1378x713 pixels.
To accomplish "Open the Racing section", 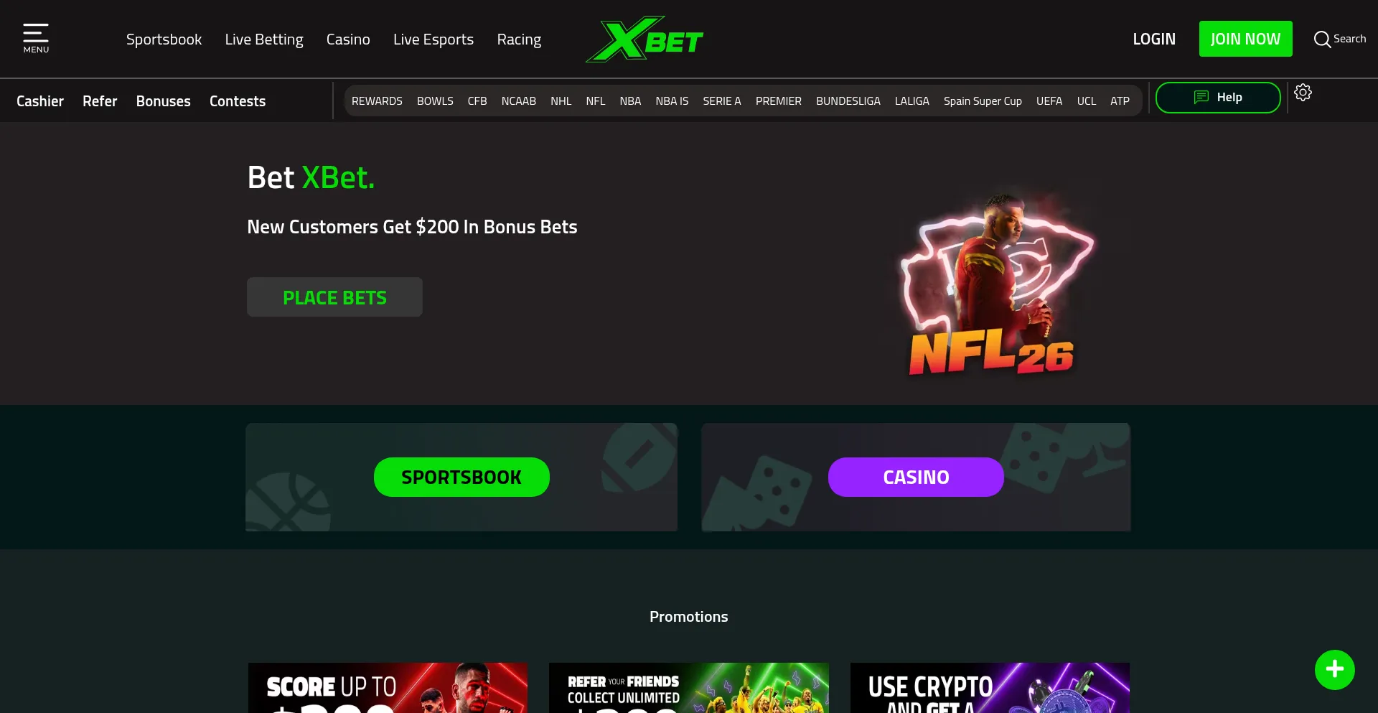I will point(519,39).
